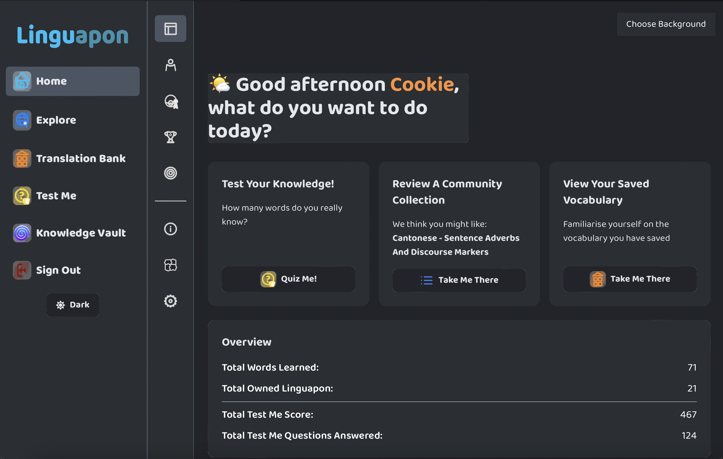The height and width of the screenshot is (459, 723).
Task: Click the dashboard layout icon
Action: coord(170,29)
